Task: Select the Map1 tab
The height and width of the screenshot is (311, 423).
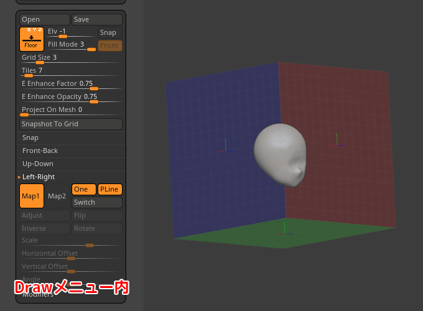Action: coord(32,196)
